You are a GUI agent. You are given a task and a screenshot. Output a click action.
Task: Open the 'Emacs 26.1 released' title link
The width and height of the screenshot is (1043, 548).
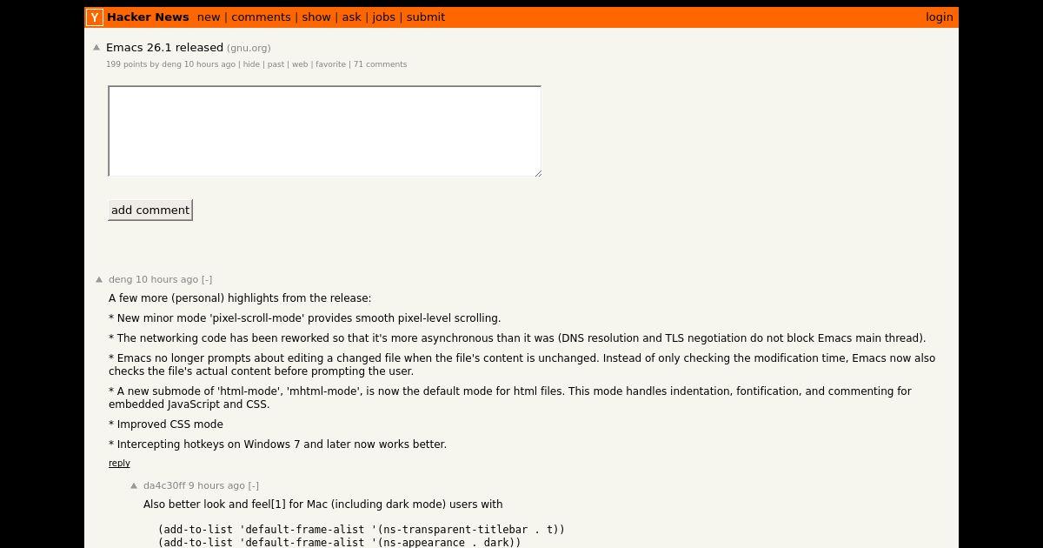tap(164, 48)
